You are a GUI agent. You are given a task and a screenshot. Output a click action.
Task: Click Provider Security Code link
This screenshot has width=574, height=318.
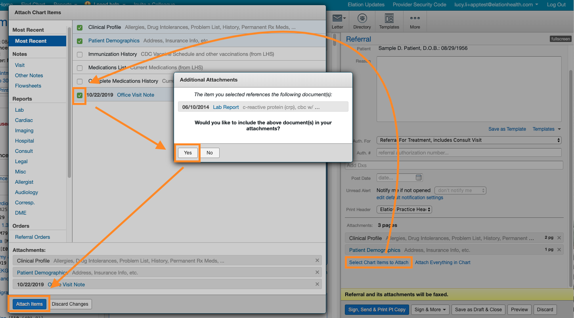[419, 5]
